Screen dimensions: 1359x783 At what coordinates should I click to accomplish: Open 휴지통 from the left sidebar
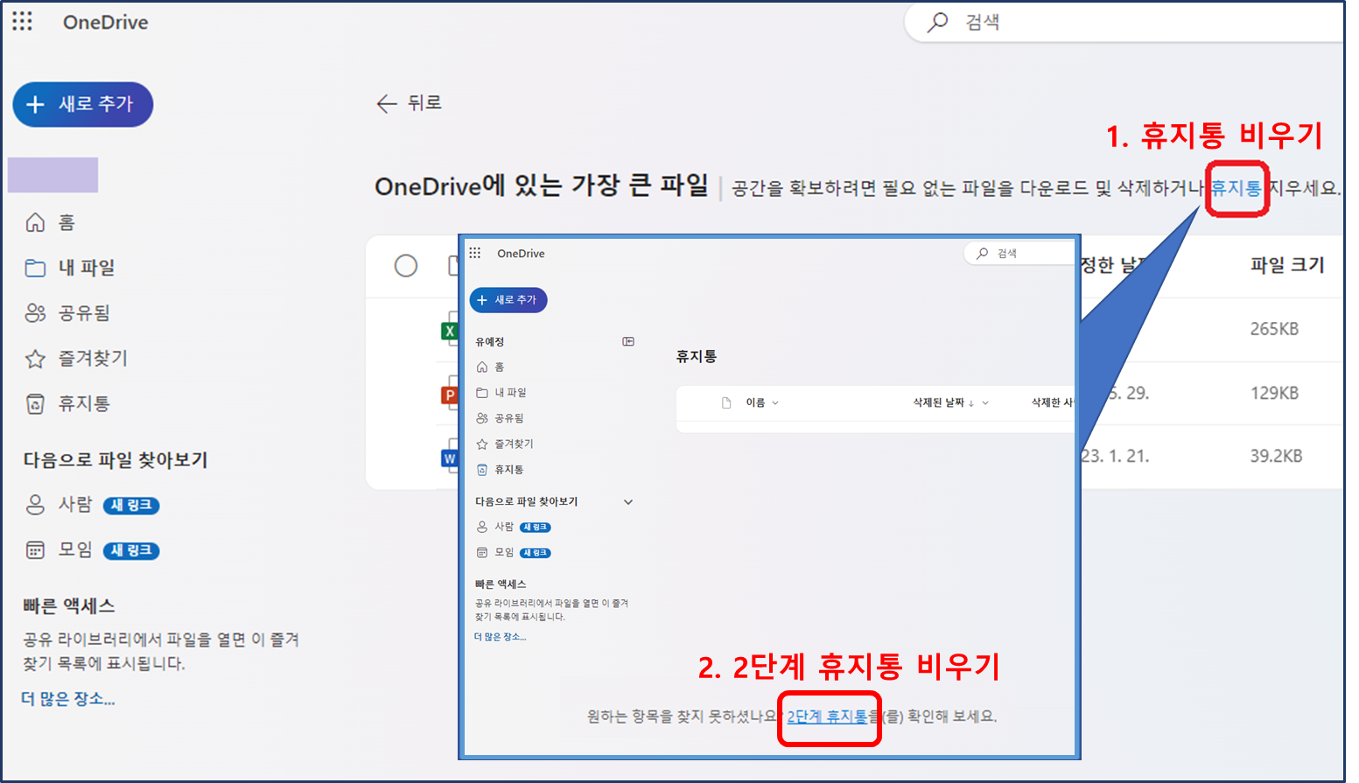click(74, 403)
